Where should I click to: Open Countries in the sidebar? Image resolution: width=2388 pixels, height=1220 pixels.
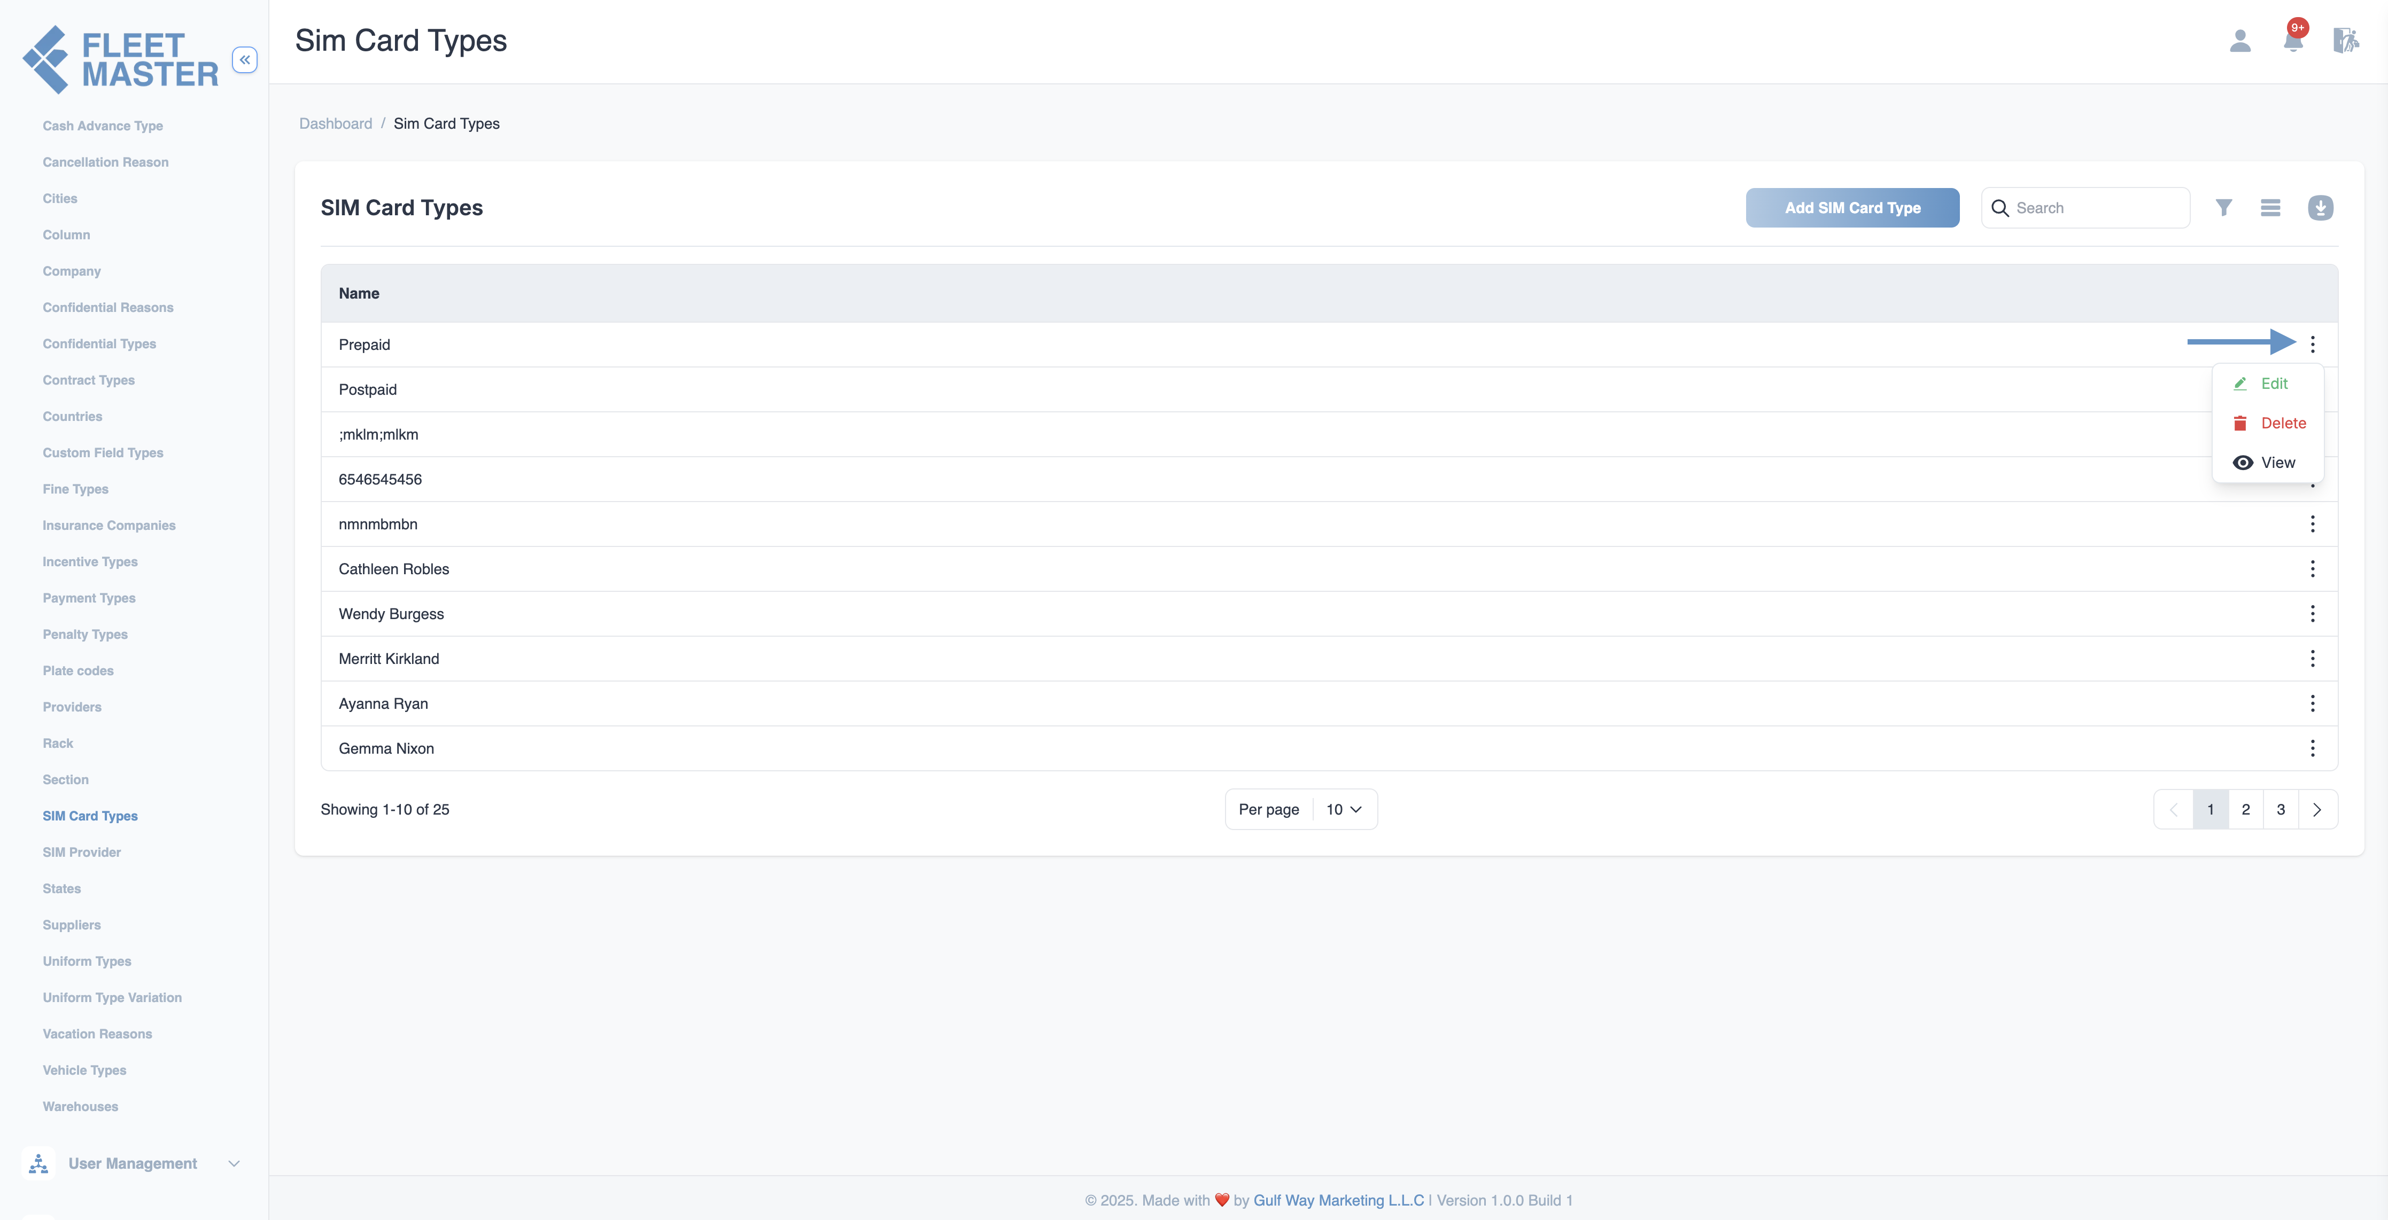(72, 417)
